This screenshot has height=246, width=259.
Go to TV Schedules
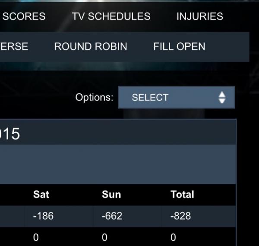tap(111, 16)
